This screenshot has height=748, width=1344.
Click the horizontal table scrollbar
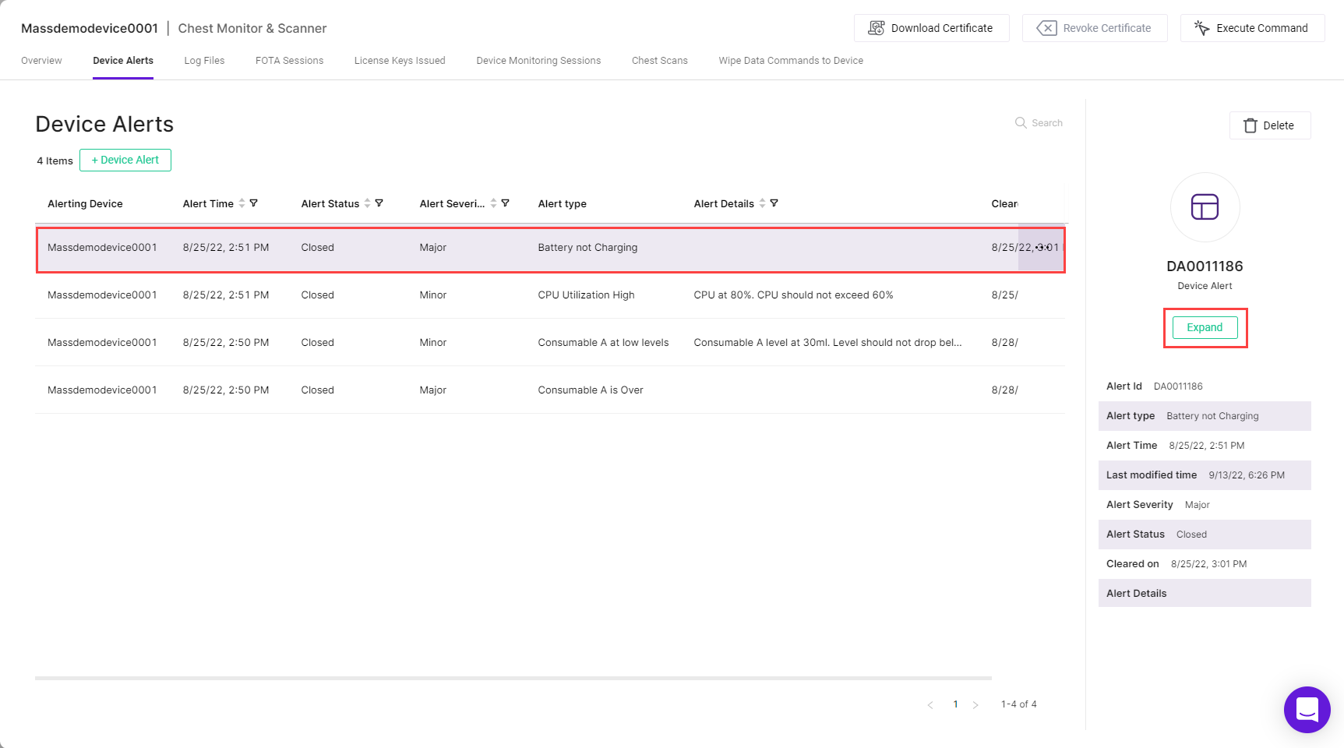513,678
